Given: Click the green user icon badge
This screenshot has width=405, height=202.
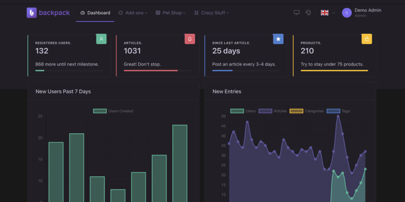Looking at the screenshot, I should tap(101, 39).
